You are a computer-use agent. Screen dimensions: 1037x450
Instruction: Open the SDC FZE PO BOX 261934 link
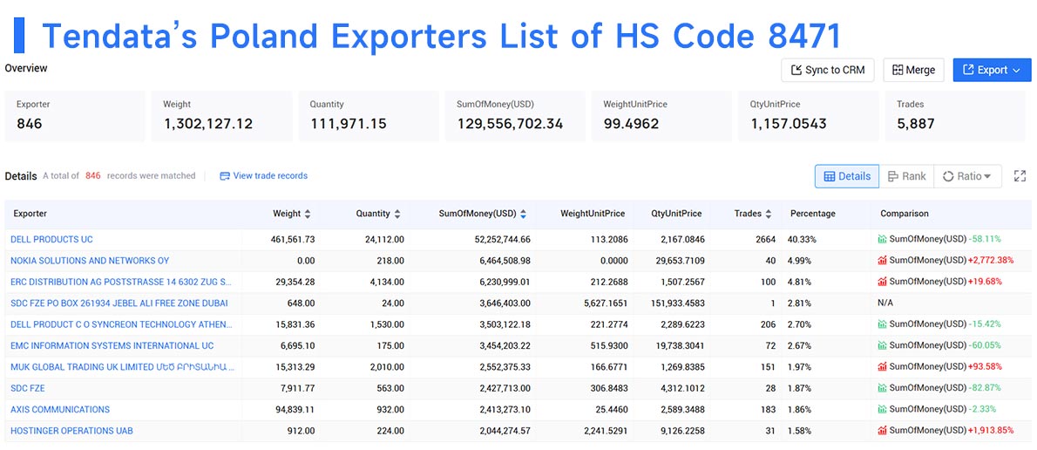click(x=119, y=303)
